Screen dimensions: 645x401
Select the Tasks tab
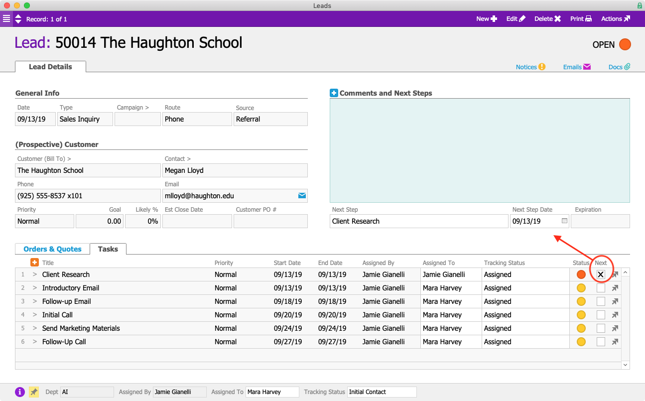108,249
